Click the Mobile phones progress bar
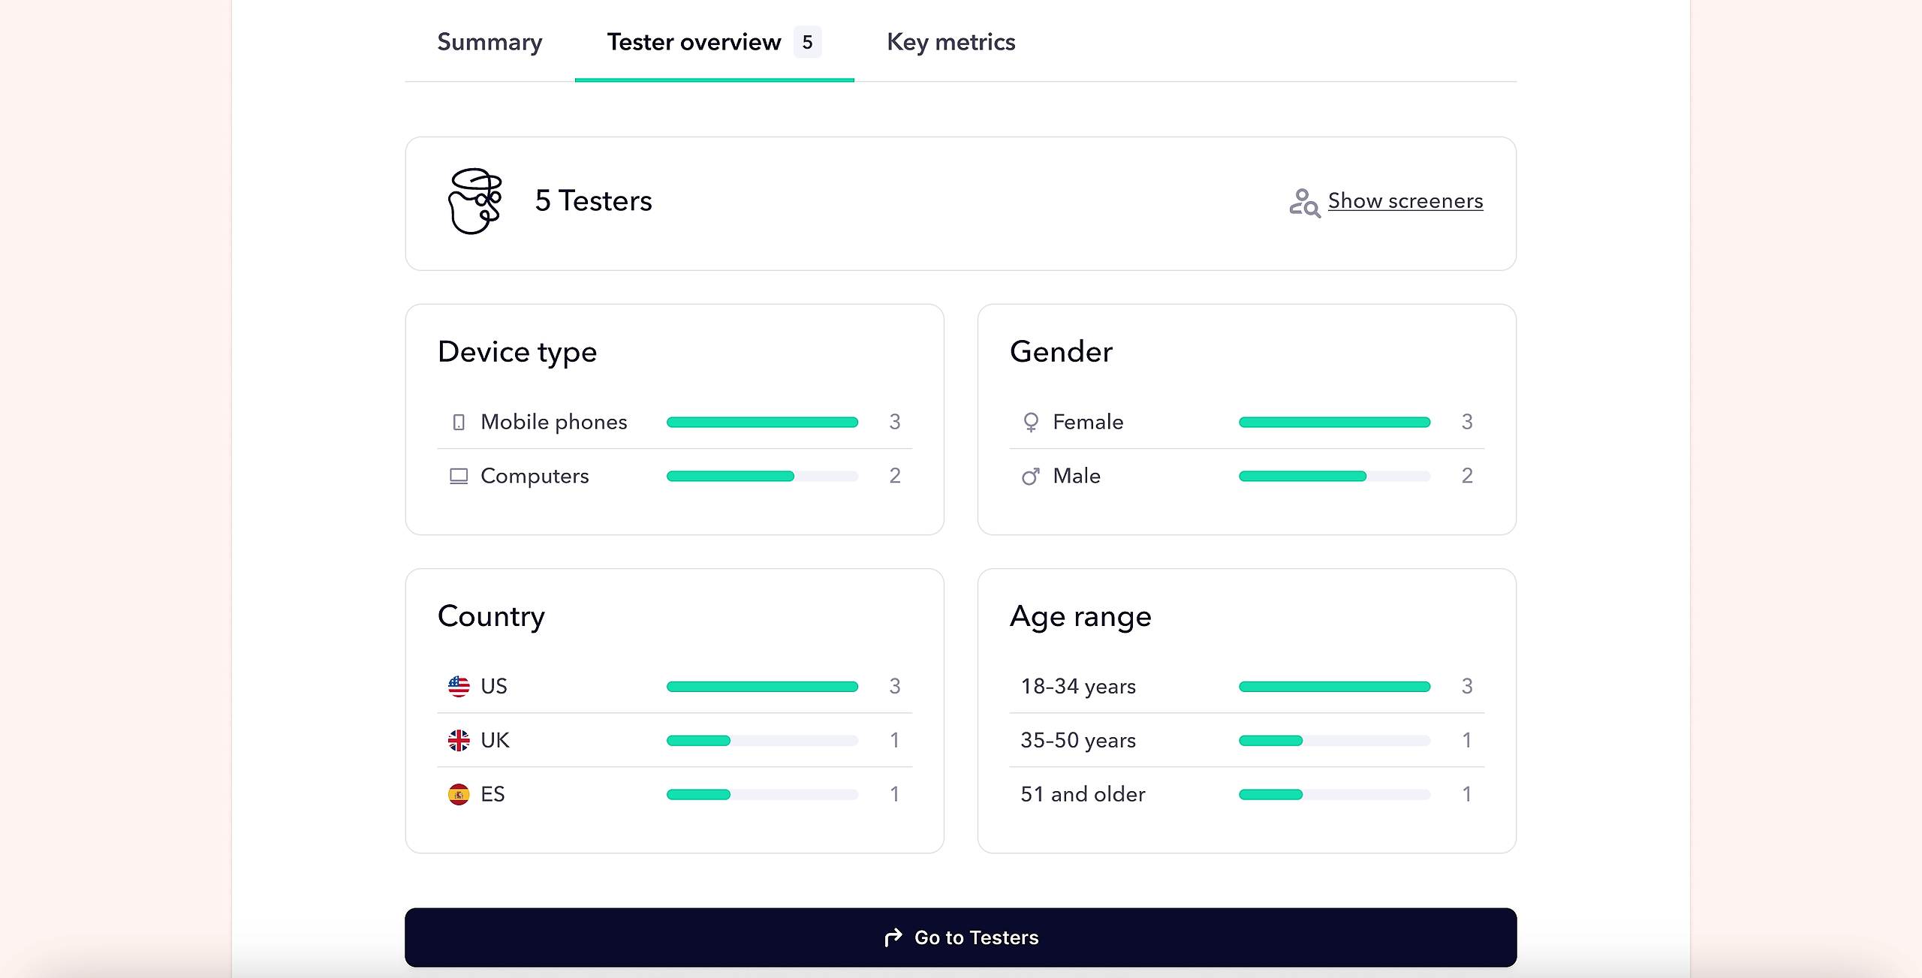 [762, 423]
